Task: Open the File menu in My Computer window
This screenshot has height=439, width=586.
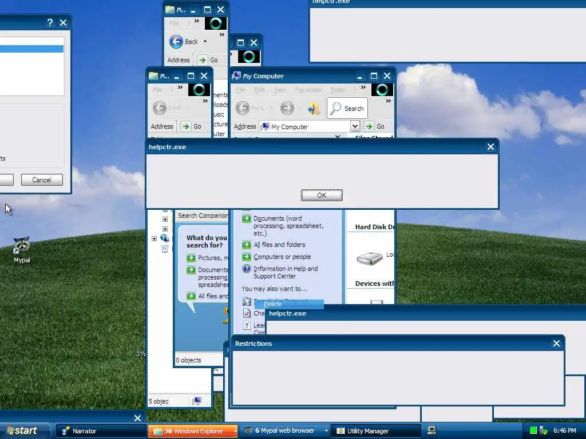Action: click(240, 90)
